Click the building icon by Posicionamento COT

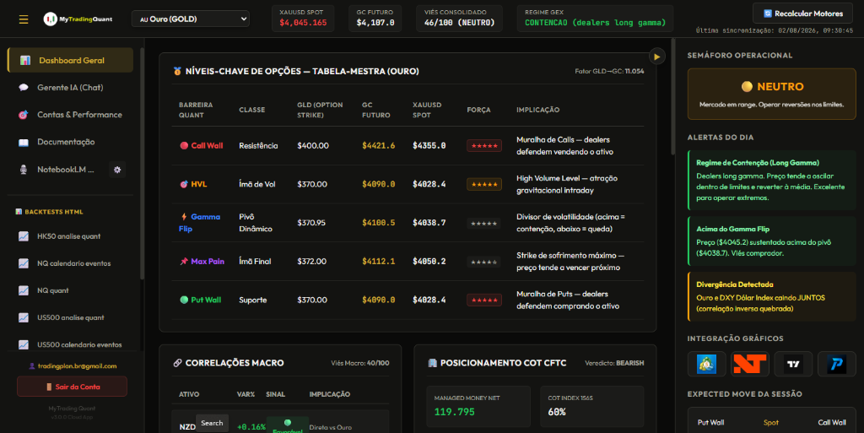pos(433,362)
